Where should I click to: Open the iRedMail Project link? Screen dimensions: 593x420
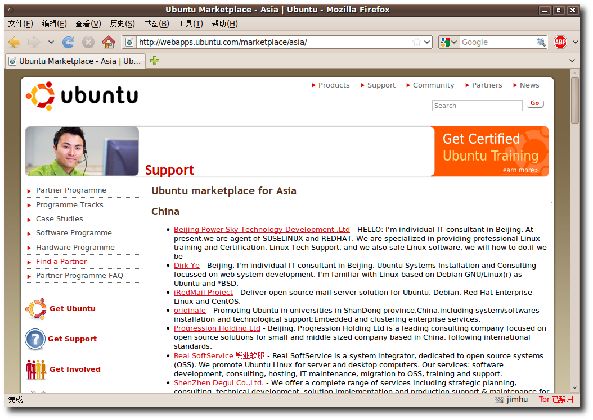pyautogui.click(x=203, y=293)
